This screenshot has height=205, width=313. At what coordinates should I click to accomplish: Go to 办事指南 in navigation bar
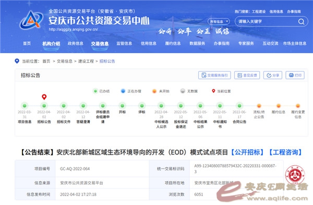click(222, 43)
